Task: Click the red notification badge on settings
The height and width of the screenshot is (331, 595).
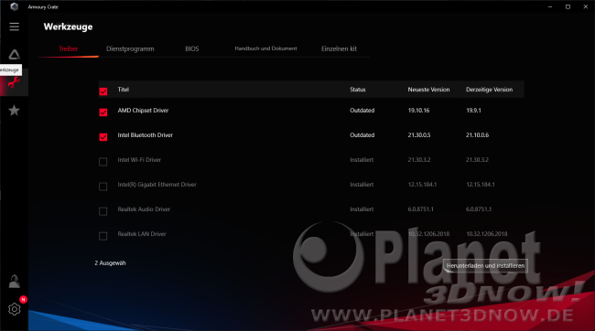Action: 23,300
